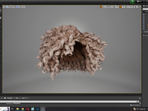Toggle surface snapping in viewport toolbar

pyautogui.click(x=112, y=7)
